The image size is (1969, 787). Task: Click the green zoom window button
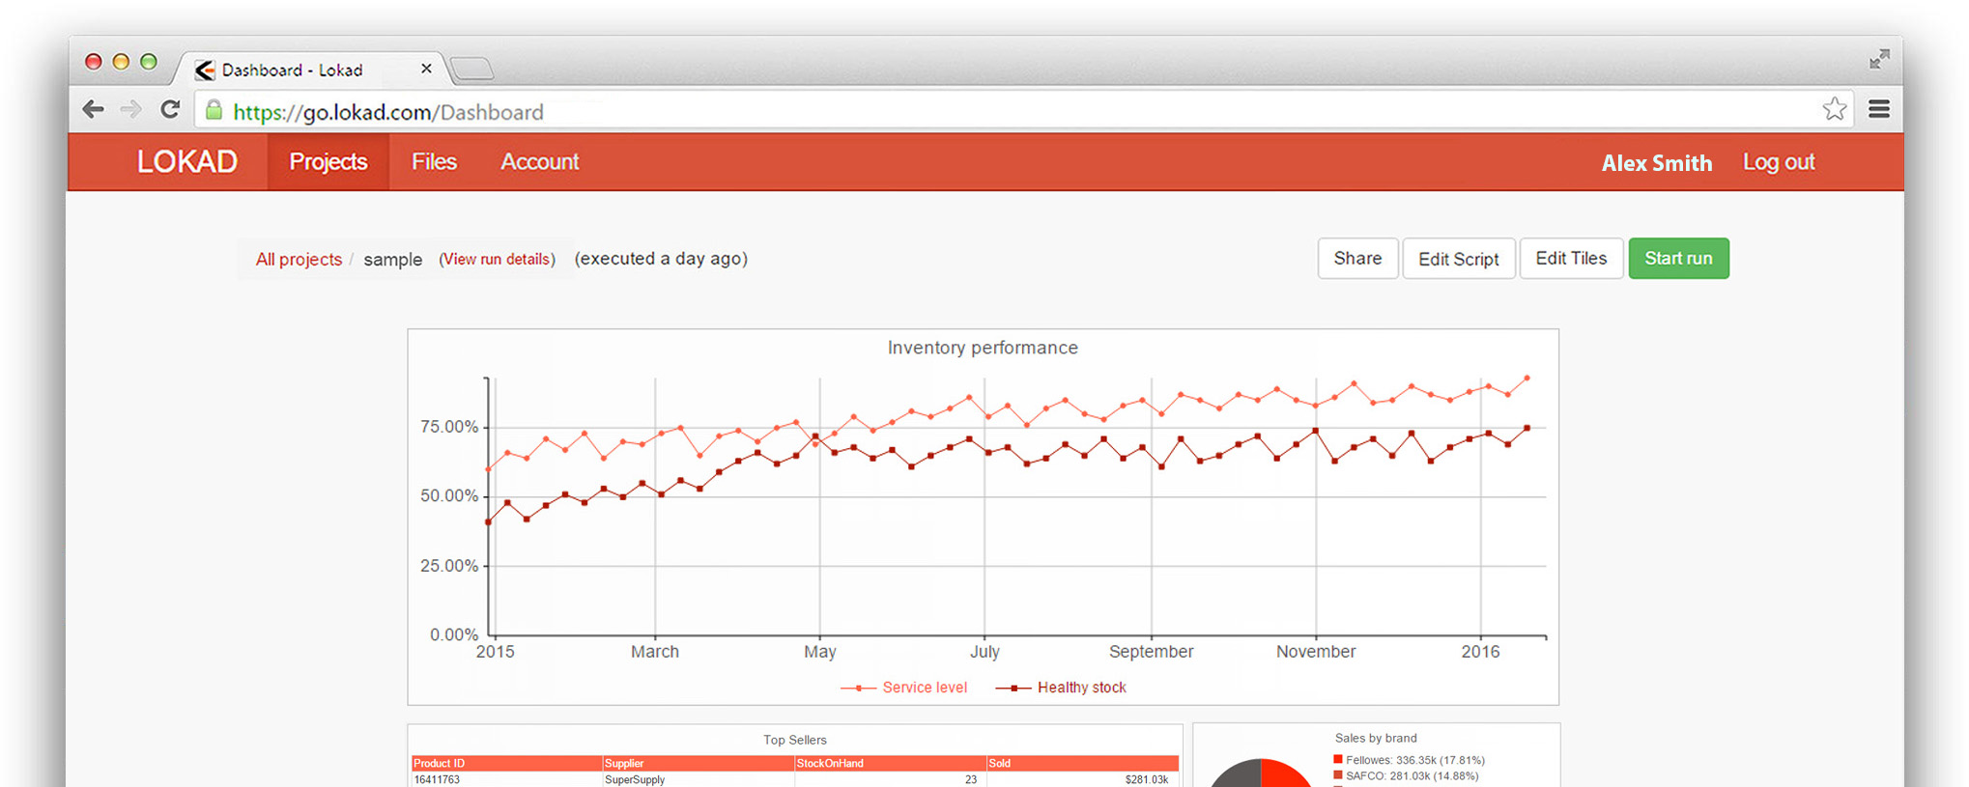[x=149, y=62]
